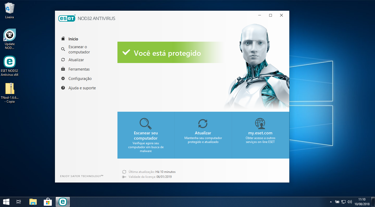Click the volume speaker icon in system tray

click(x=350, y=202)
